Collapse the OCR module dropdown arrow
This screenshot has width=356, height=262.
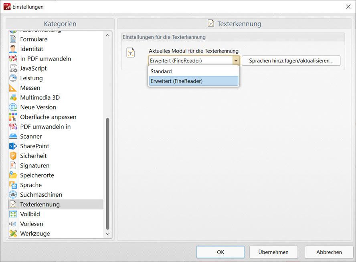click(236, 60)
